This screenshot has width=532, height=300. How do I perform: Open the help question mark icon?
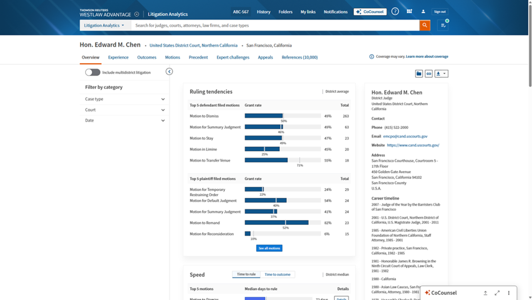pos(395,12)
